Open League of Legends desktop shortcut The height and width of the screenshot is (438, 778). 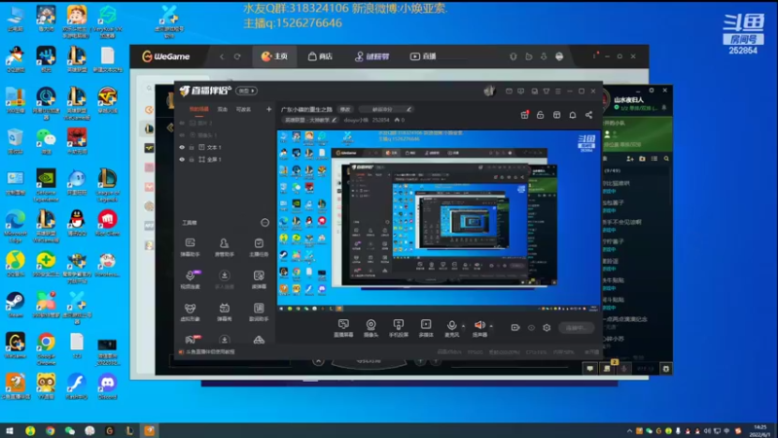[107, 185]
